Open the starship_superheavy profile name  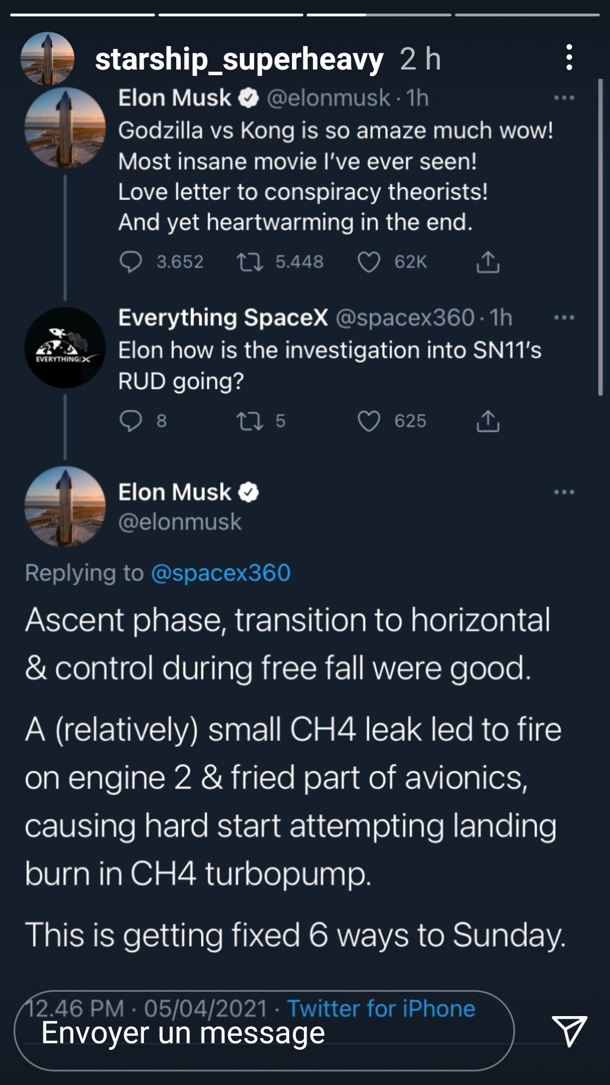pos(239,59)
